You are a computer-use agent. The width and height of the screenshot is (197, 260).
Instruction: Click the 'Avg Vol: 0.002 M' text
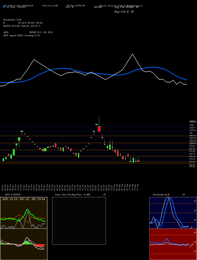click(126, 7)
